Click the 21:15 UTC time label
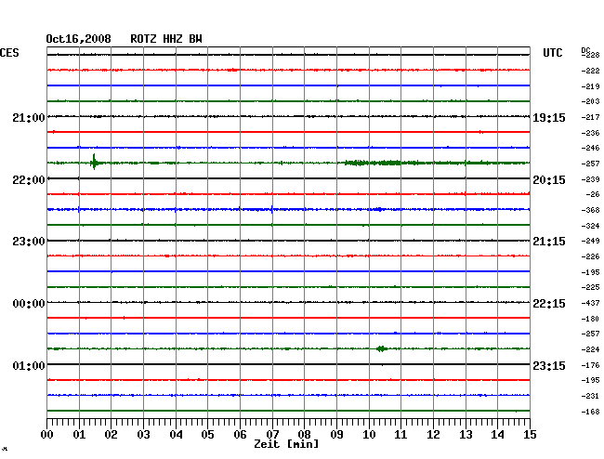The width and height of the screenshot is (604, 459). click(x=549, y=242)
